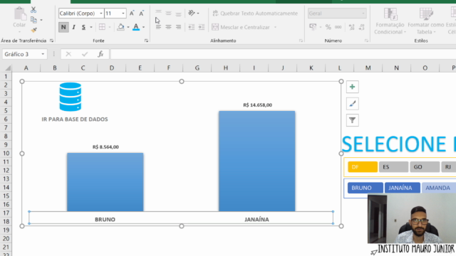Open the Número group dialog launcher
456x256 pixels.
pos(366,41)
